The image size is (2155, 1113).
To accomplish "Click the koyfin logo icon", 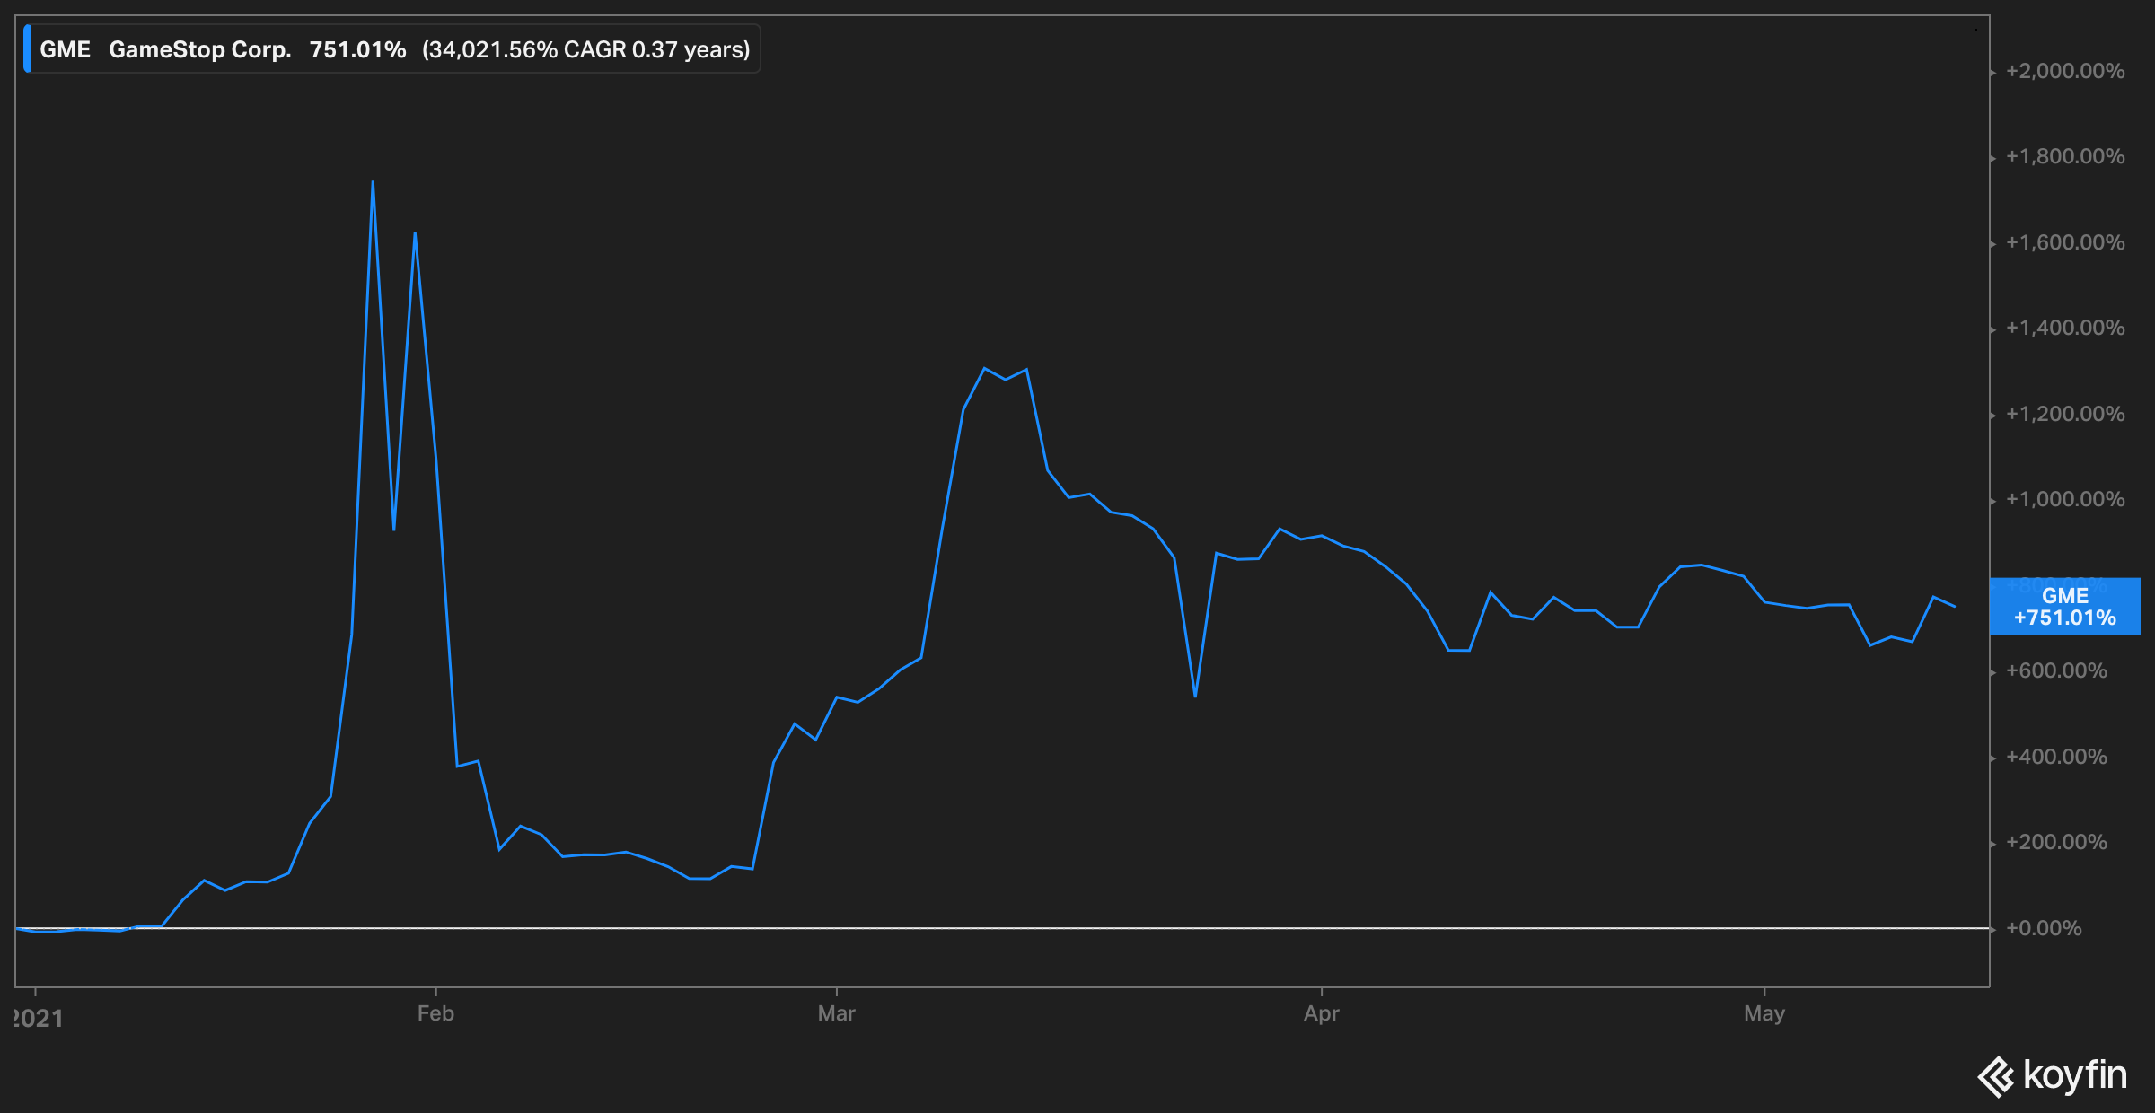I will (1995, 1076).
